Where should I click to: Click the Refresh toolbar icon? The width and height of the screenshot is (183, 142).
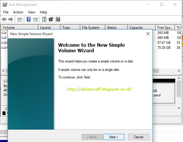(44, 19)
